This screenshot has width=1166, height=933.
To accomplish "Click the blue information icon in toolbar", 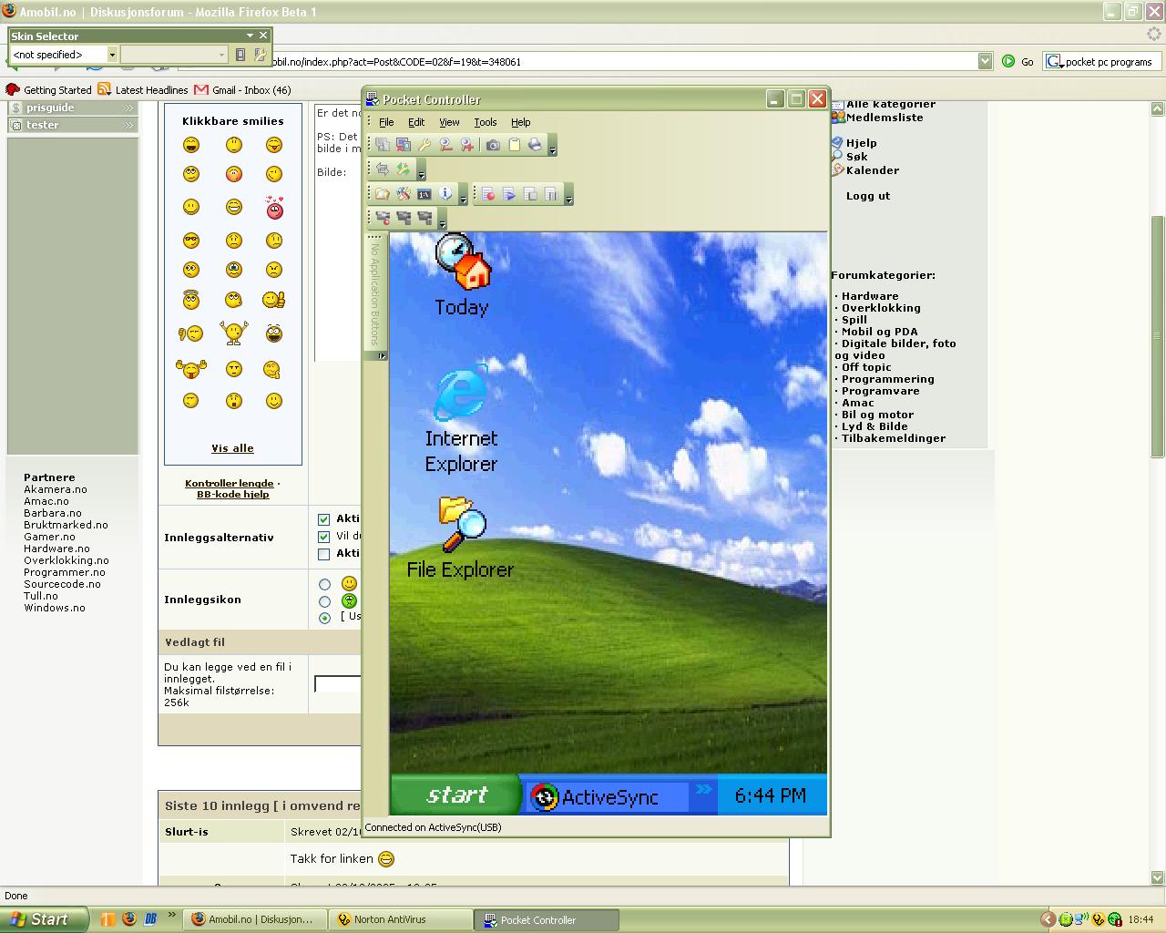I will [445, 193].
